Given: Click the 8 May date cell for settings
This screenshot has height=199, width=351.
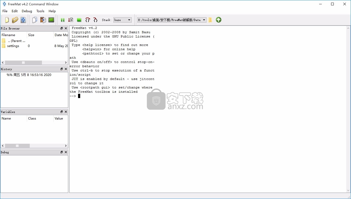Looking at the screenshot, I should click(61, 46).
